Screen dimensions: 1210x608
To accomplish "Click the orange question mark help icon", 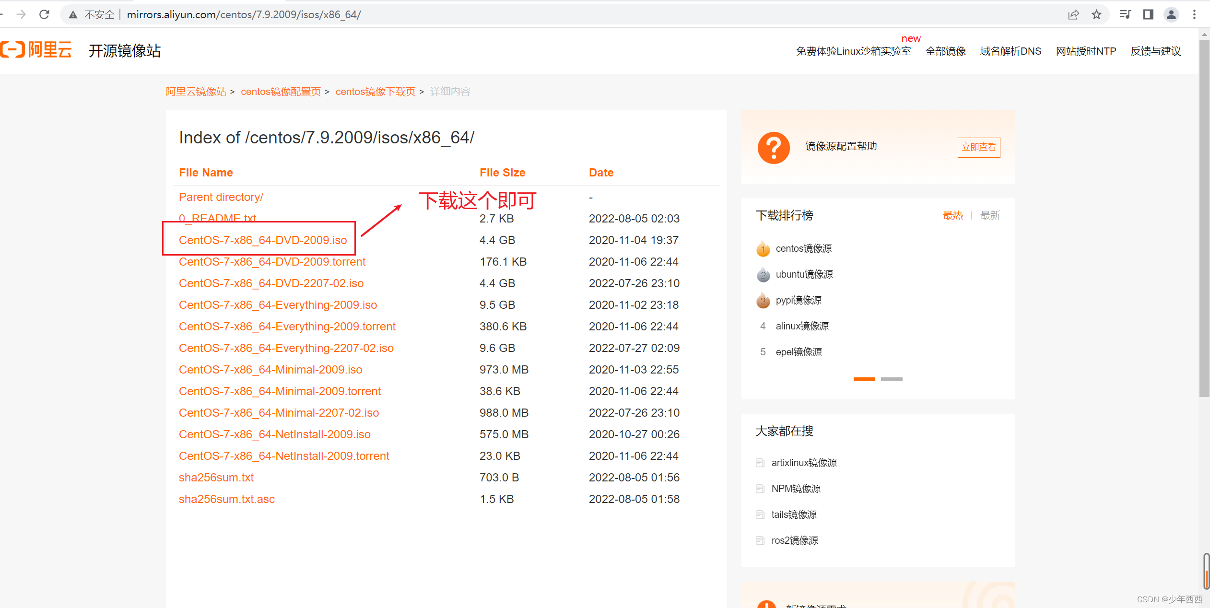I will pos(773,147).
